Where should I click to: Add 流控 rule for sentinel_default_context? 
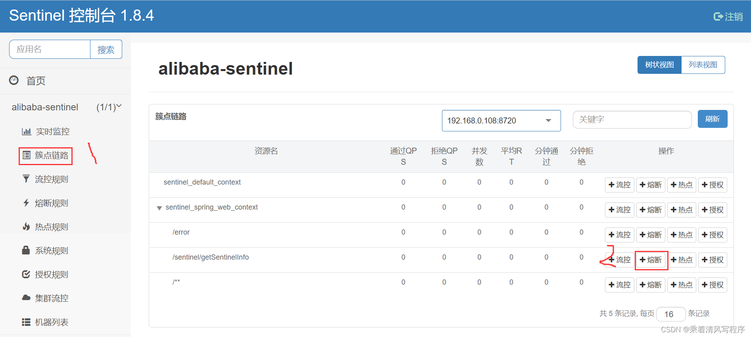pos(619,185)
